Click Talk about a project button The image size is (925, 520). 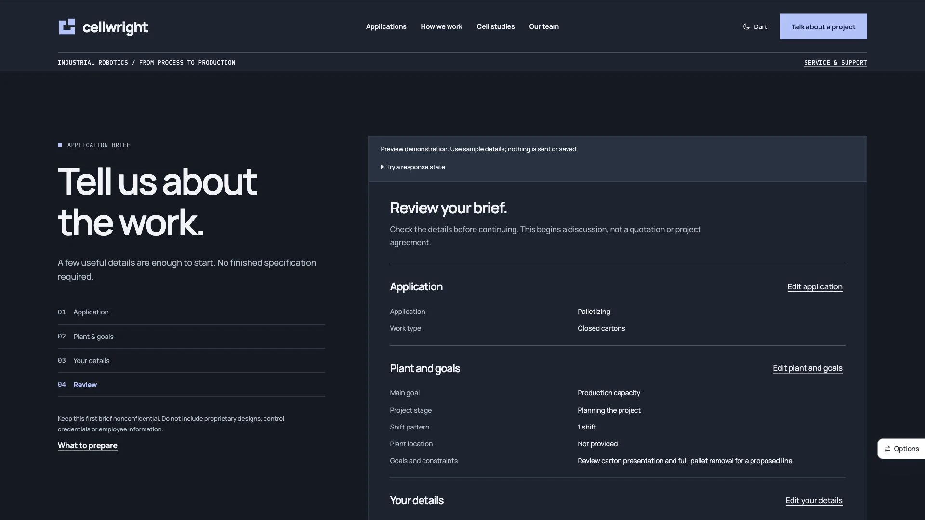tap(823, 26)
